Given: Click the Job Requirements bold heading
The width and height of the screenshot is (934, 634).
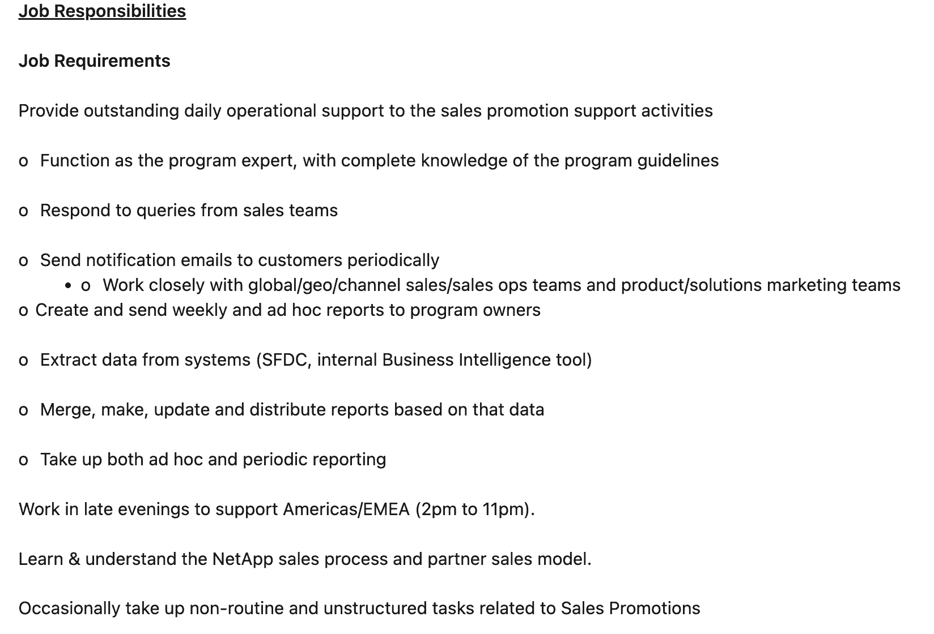Looking at the screenshot, I should tap(94, 61).
